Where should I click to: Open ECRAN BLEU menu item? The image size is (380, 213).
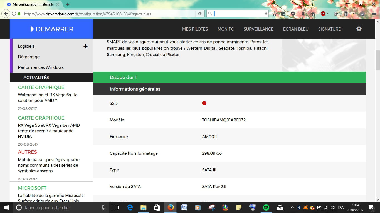click(296, 29)
